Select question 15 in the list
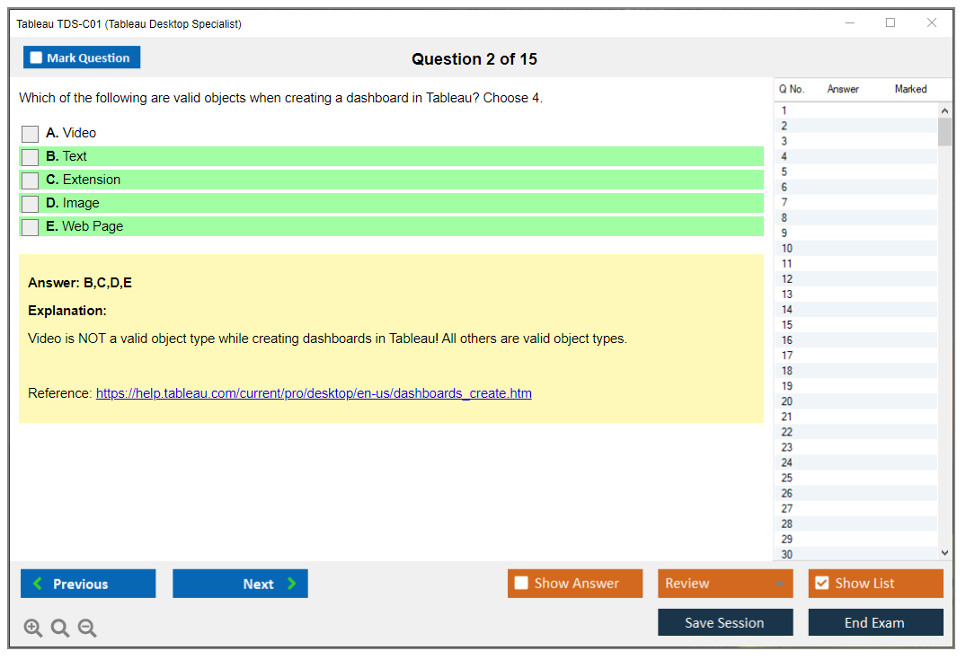Screen dimensions: 966x660 pyautogui.click(x=787, y=325)
